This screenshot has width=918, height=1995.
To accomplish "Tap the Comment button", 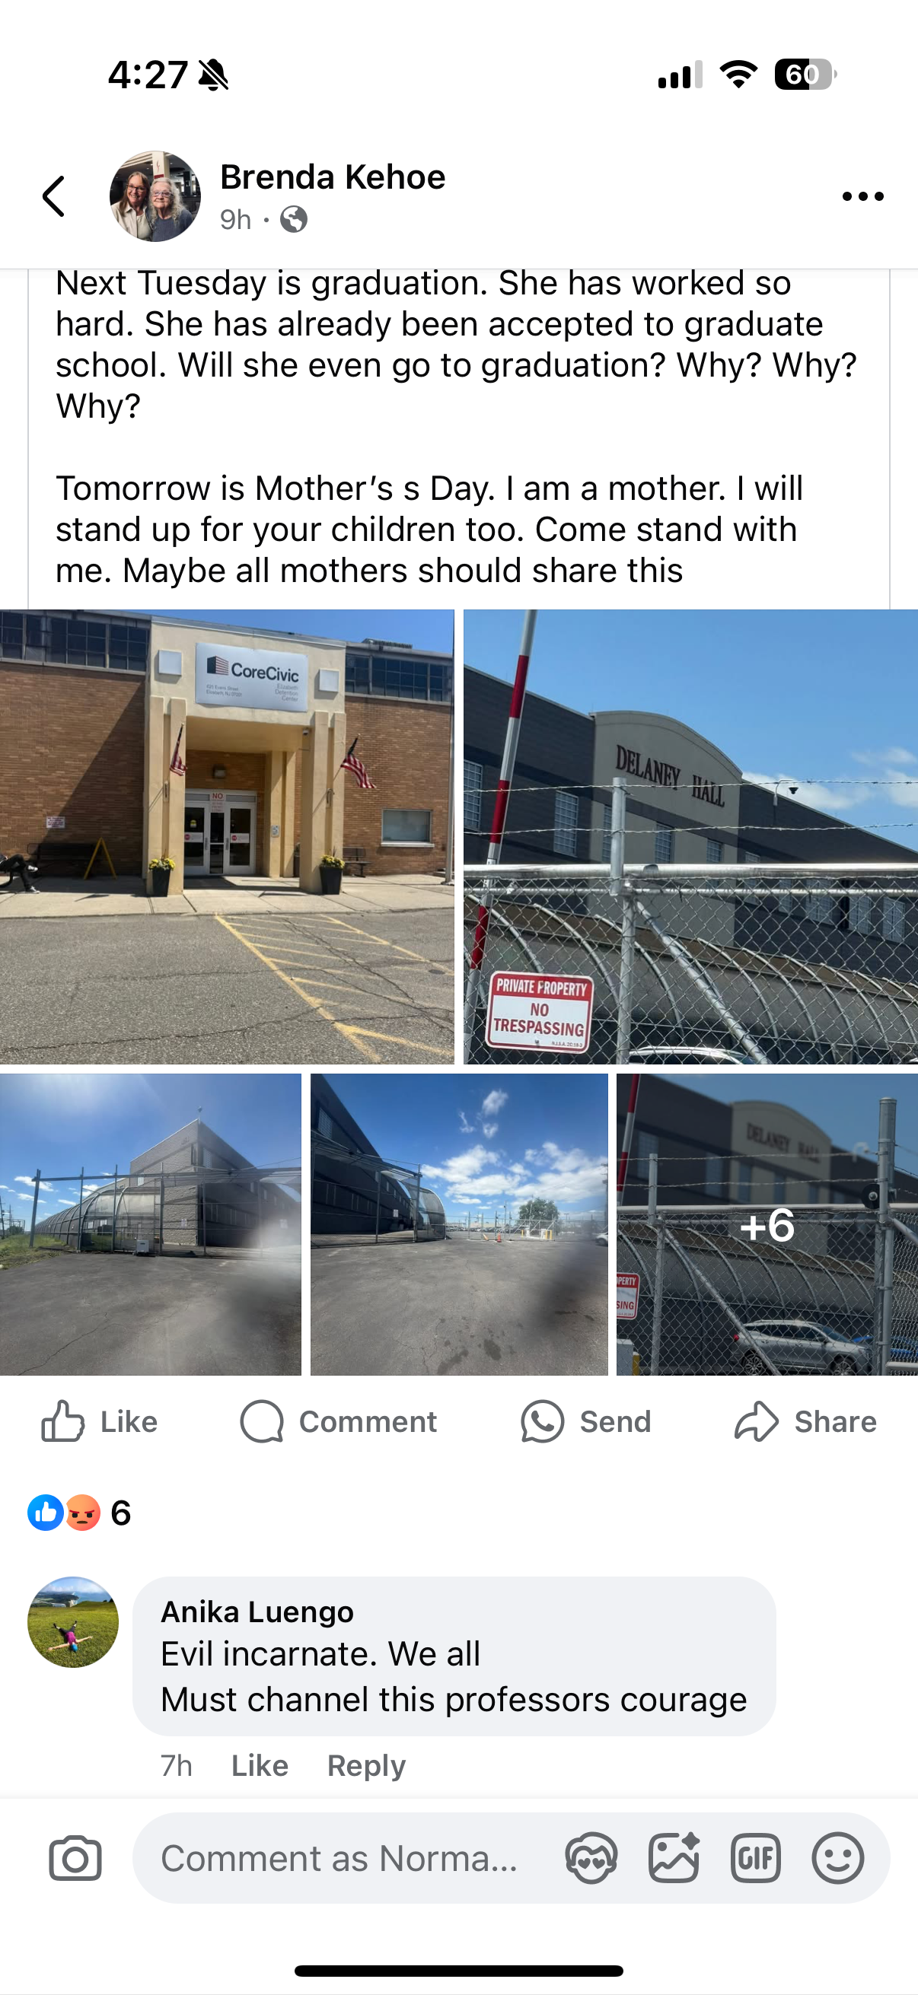I will point(339,1421).
